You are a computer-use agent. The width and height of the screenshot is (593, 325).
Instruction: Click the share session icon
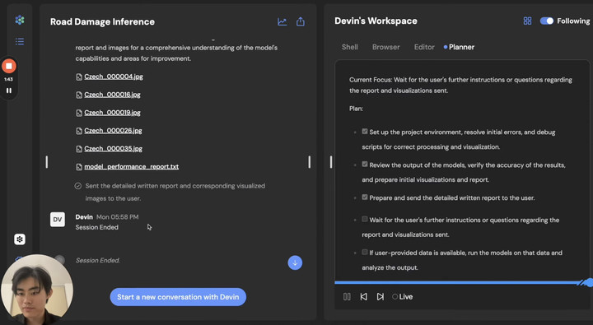[x=301, y=21]
